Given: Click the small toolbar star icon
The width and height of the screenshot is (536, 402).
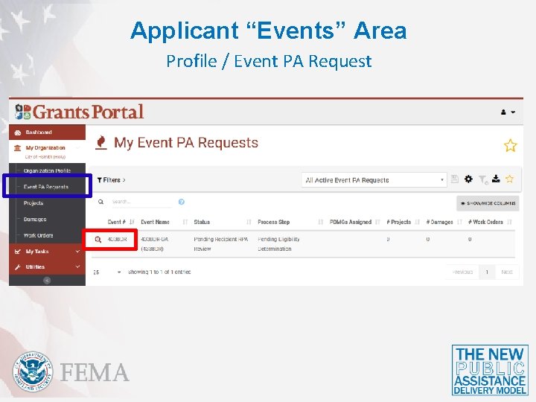Looking at the screenshot, I should click(x=509, y=179).
